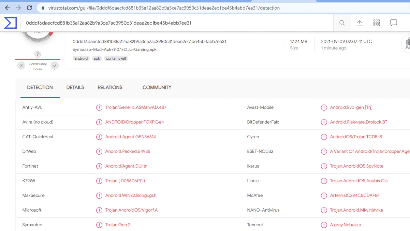Click alert icon beside Trojan.Android.Mlw.hjmrke
410x231 pixels.
pos(324,210)
